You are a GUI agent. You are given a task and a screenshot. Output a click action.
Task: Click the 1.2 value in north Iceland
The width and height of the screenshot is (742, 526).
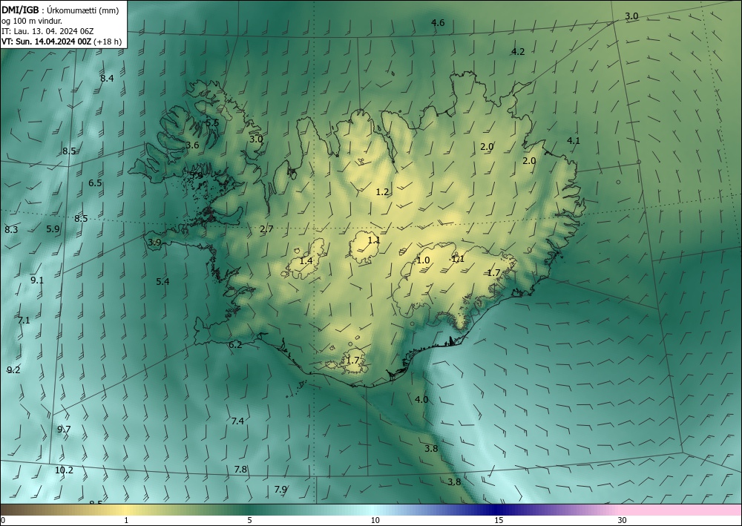(x=382, y=192)
